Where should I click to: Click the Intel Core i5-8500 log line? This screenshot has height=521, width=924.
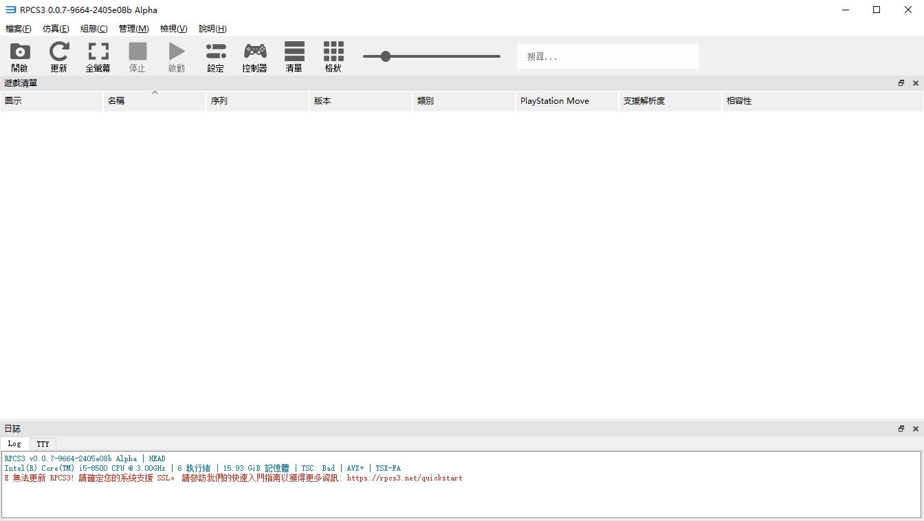click(202, 468)
